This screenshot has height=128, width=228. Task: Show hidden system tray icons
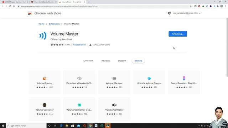pyautogui.click(x=199, y=126)
